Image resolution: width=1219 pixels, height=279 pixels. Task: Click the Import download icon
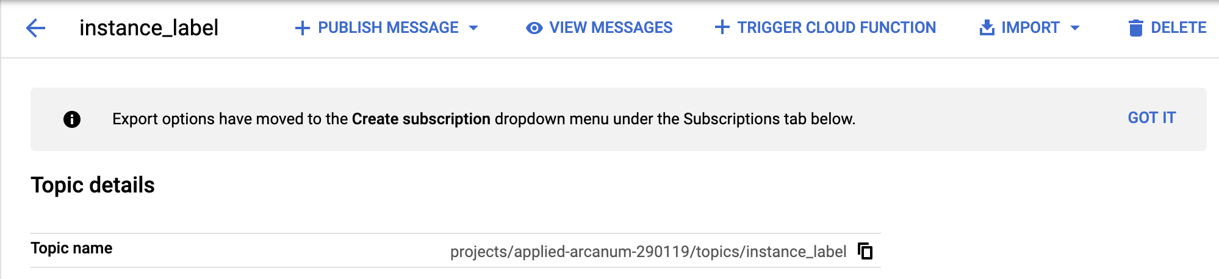point(987,28)
